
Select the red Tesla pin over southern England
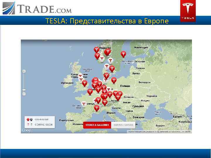pyautogui.click(x=84, y=83)
